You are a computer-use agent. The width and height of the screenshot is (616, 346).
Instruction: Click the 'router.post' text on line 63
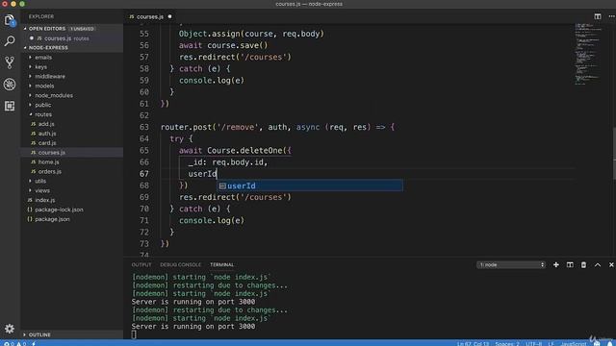coord(186,127)
